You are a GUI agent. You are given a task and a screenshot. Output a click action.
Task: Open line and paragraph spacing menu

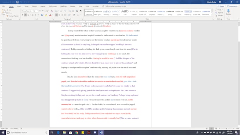[x=69, y=15]
